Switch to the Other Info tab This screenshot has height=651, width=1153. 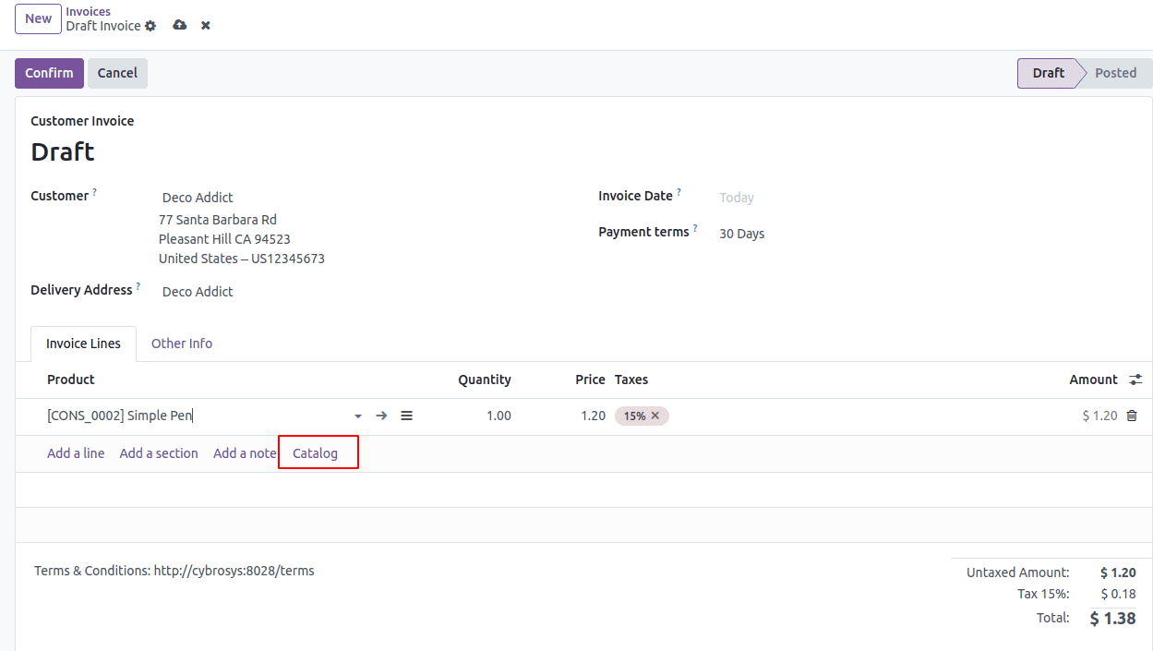(x=182, y=344)
